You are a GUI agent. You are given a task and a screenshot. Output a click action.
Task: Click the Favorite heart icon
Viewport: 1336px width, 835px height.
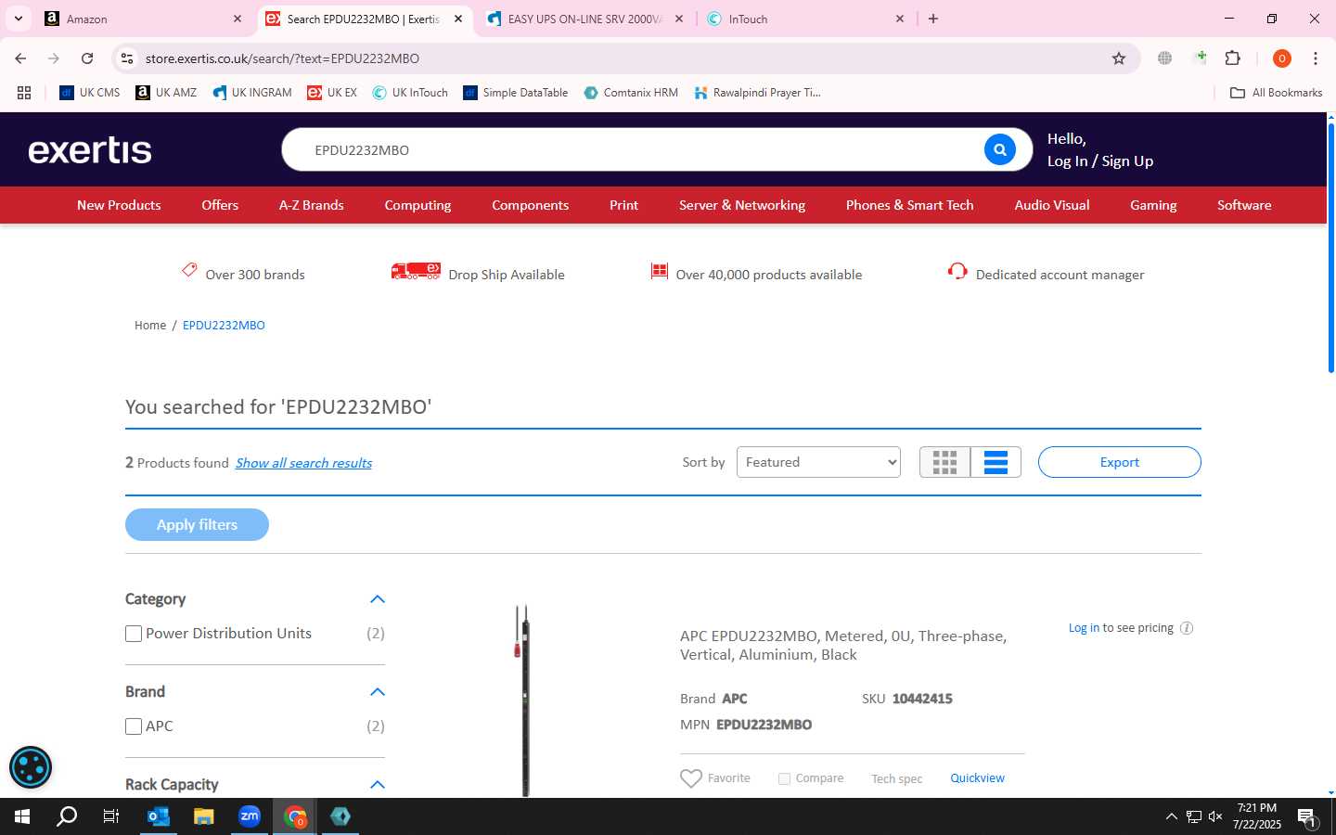point(691,778)
